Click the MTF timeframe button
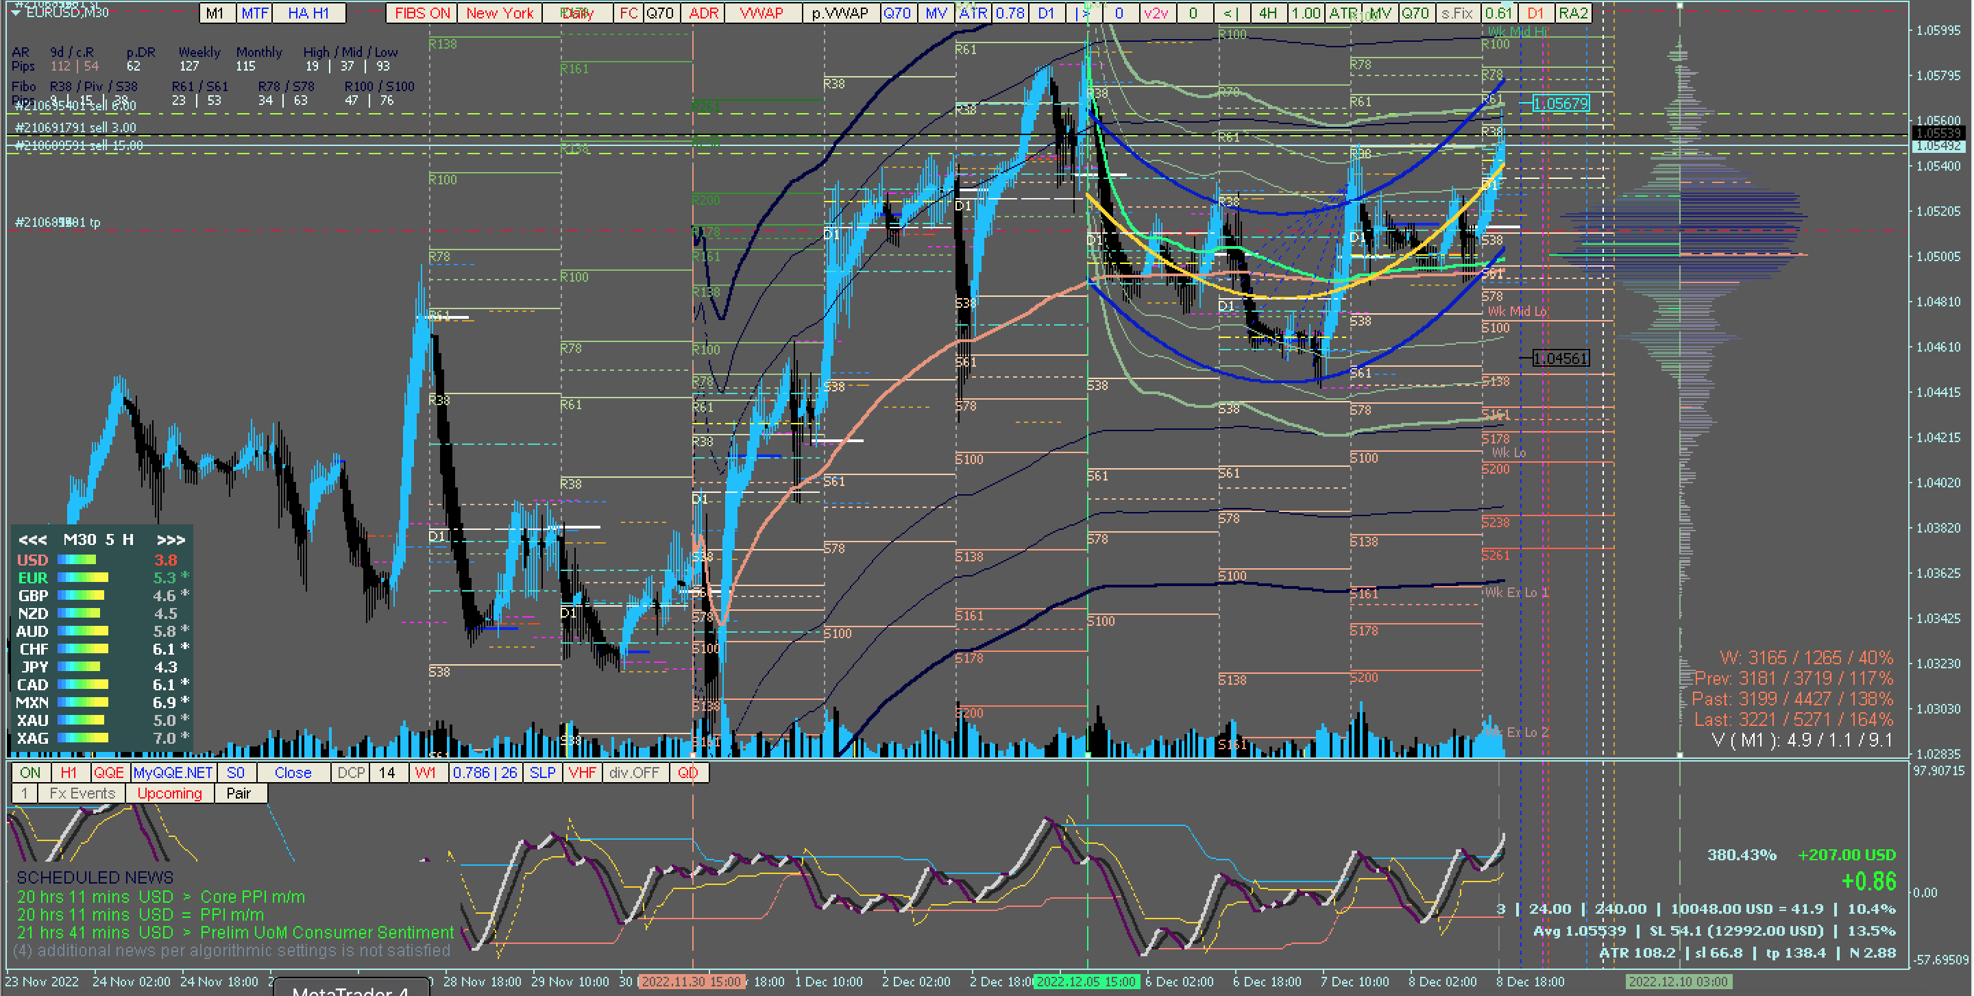The height and width of the screenshot is (996, 1974). 255,13
